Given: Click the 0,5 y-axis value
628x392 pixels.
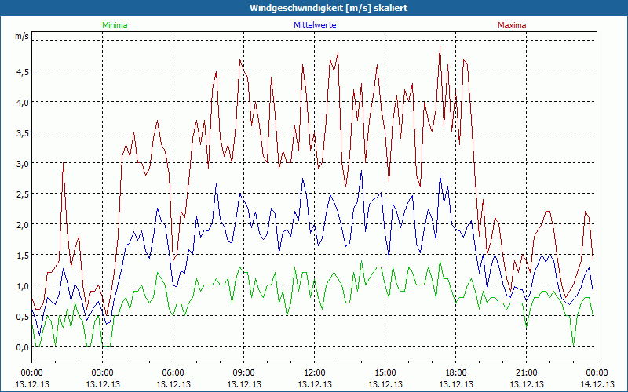Looking at the screenshot, I should coord(23,317).
